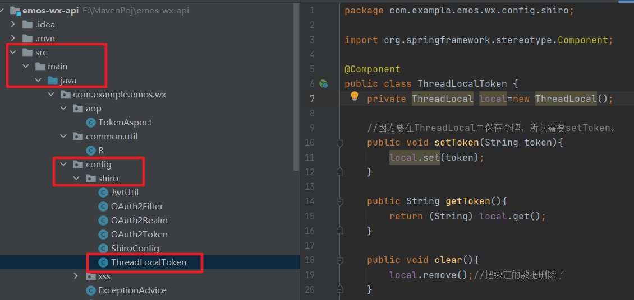This screenshot has height=300, width=634.
Task: Click the config package icon
Action: 77,164
